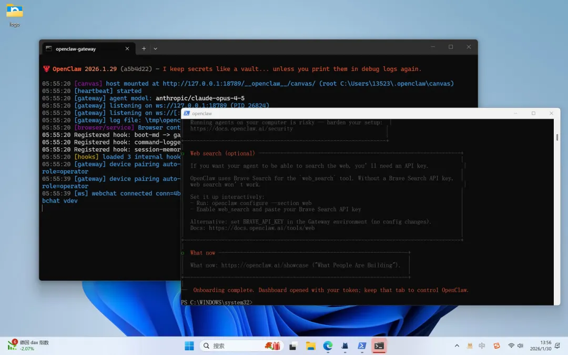Click the openclaw window scrollbar thumb
This screenshot has width=568, height=355.
pos(557,137)
